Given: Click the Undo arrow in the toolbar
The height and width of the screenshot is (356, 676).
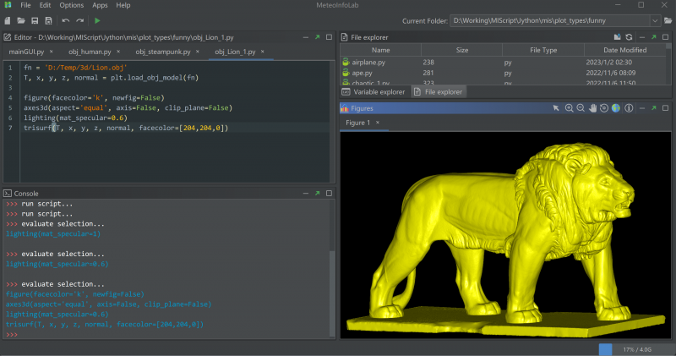Looking at the screenshot, I should click(x=65, y=19).
